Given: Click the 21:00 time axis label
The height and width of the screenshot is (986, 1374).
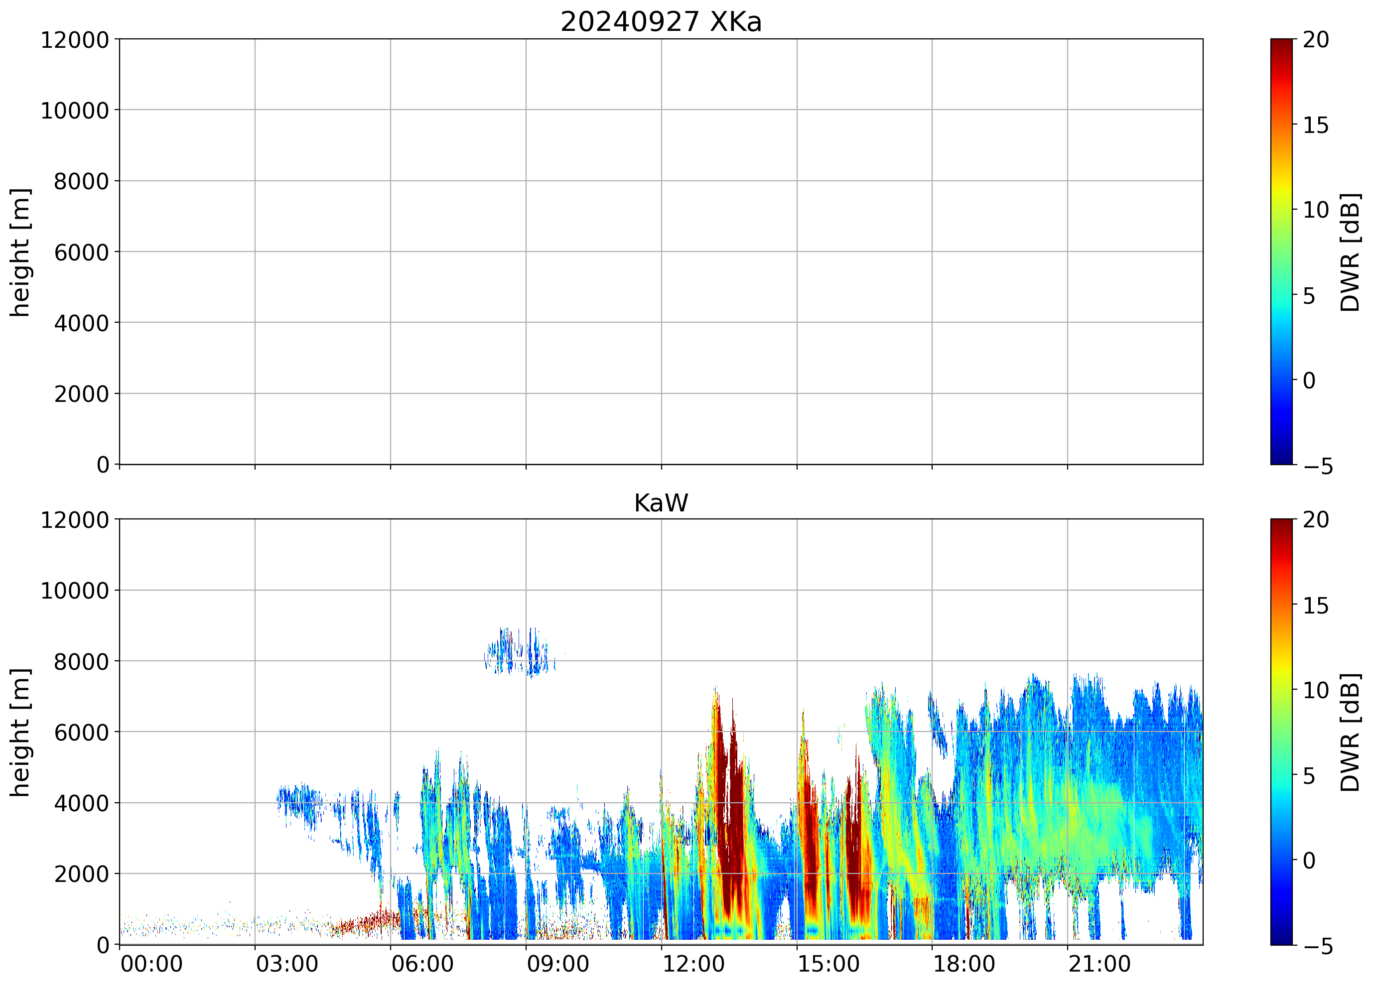Looking at the screenshot, I should coord(1099,964).
